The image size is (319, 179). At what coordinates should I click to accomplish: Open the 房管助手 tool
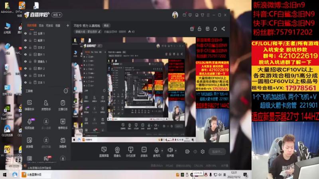click(46, 105)
